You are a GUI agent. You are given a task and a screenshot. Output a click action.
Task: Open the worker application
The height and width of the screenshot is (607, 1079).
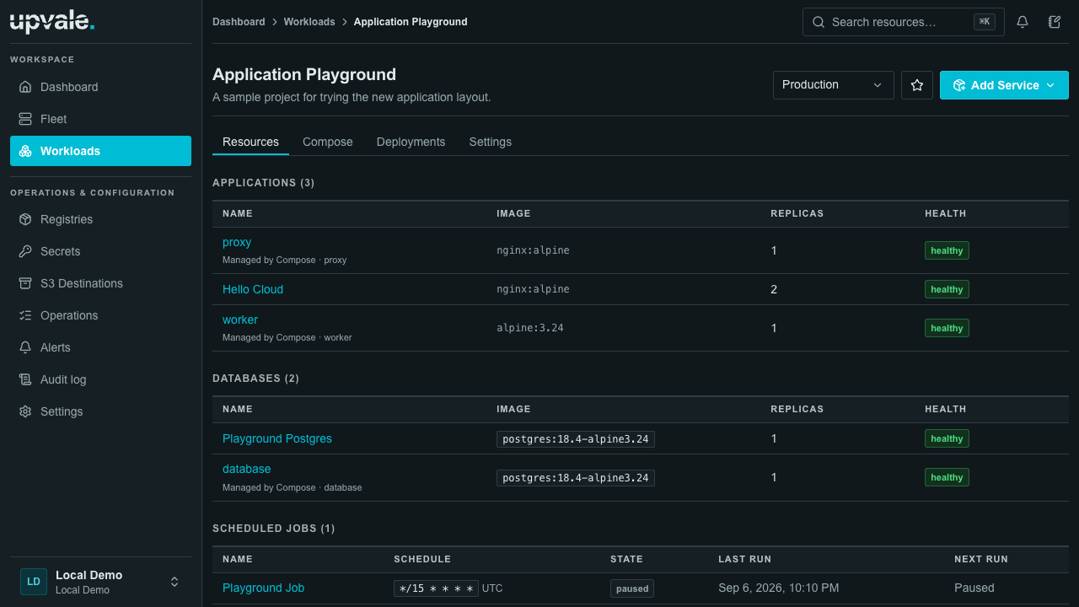(240, 320)
